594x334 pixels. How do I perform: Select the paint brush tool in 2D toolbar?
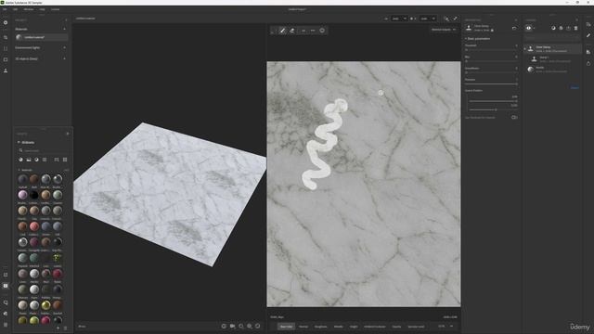(282, 31)
